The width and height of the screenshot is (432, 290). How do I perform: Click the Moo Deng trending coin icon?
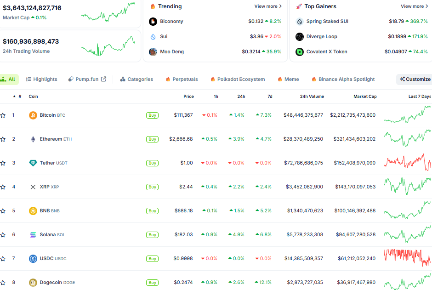pyautogui.click(x=153, y=52)
